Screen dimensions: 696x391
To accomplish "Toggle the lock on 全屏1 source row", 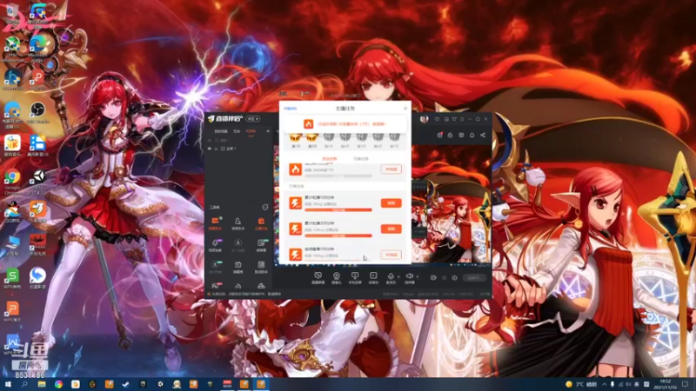I will coord(216,149).
